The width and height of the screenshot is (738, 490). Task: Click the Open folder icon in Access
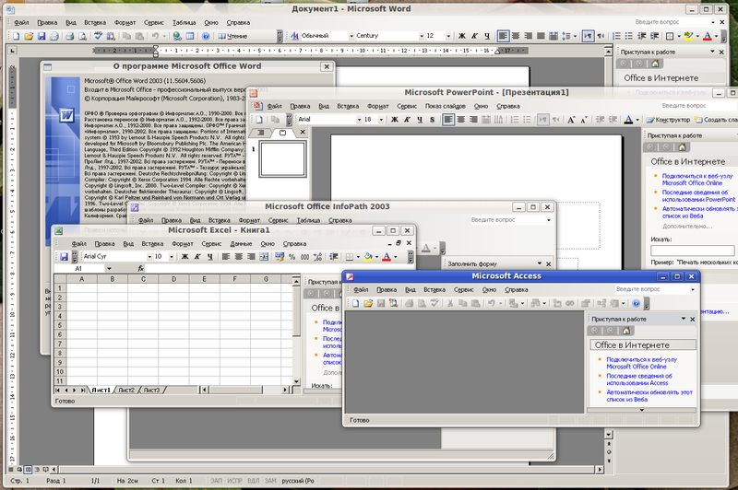366,303
